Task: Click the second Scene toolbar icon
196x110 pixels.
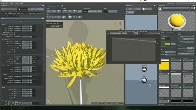Action: pos(70,11)
